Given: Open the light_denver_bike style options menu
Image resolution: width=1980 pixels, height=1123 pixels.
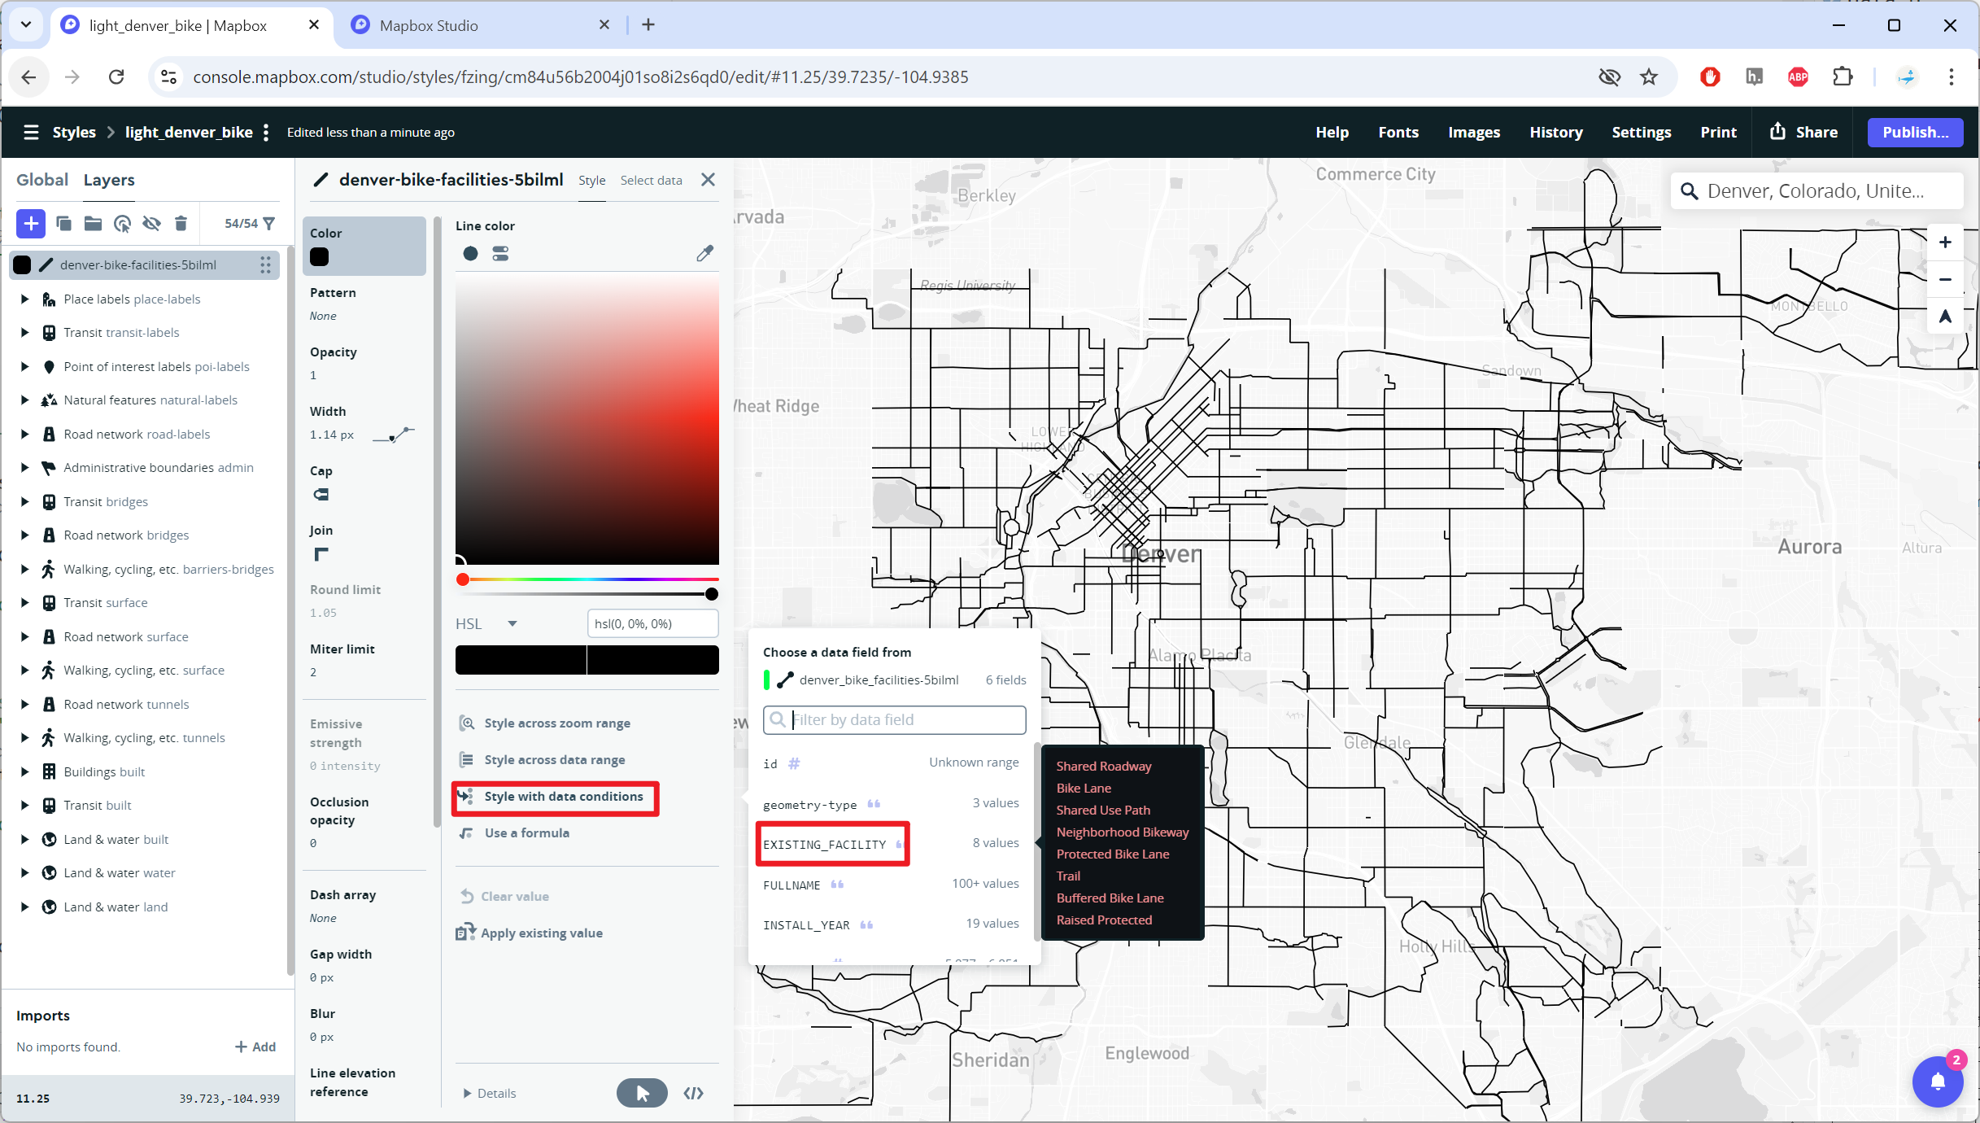Looking at the screenshot, I should pos(266,132).
